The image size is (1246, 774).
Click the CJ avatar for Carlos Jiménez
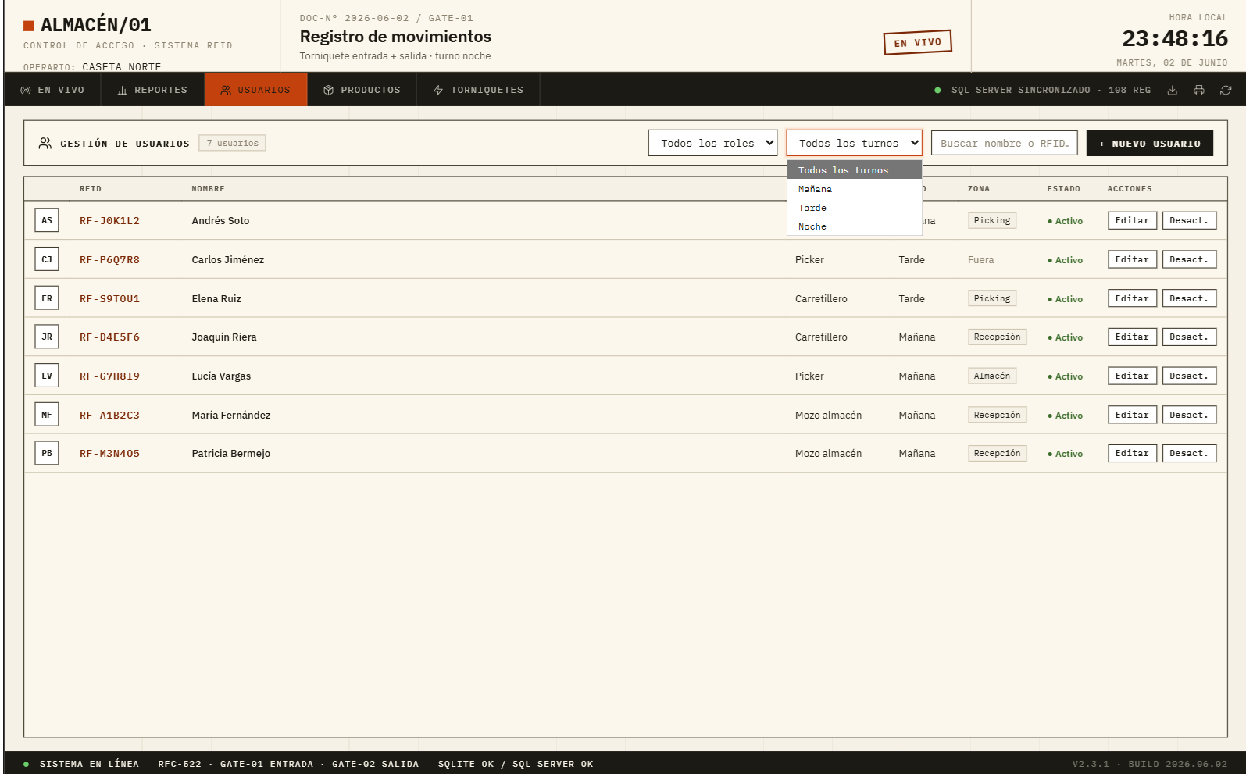47,259
